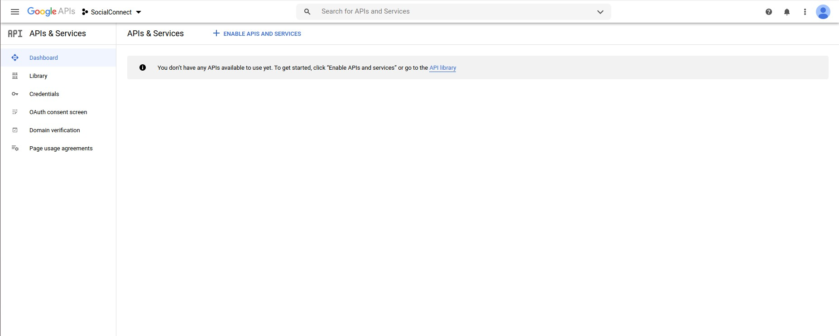Open the hamburger navigation menu
This screenshot has height=336, width=839.
(15, 12)
